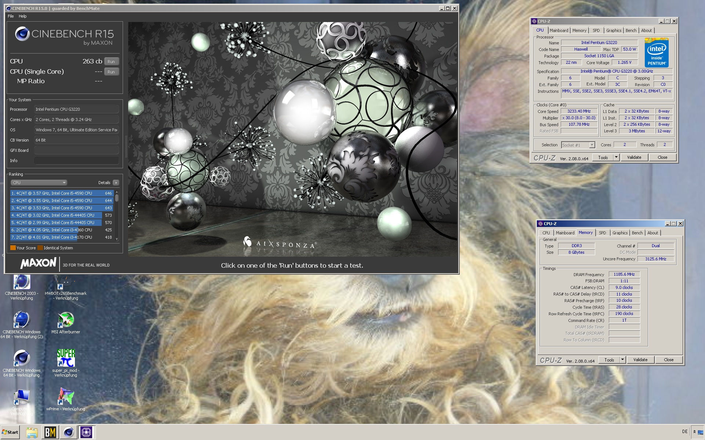Viewport: 705px width, 440px height.
Task: Open the Socket #1 selection dropdown
Action: pos(578,145)
